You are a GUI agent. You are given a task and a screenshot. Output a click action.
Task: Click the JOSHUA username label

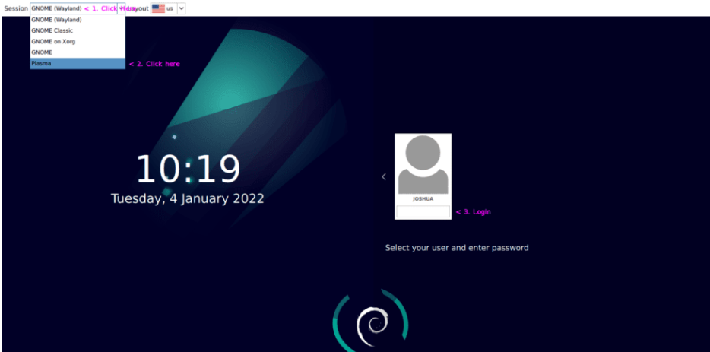point(423,199)
